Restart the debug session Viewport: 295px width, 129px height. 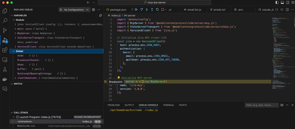click(x=157, y=9)
